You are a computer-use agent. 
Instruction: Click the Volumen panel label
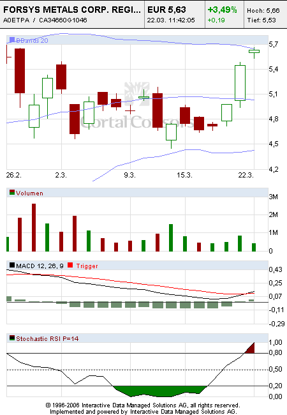tap(29, 193)
